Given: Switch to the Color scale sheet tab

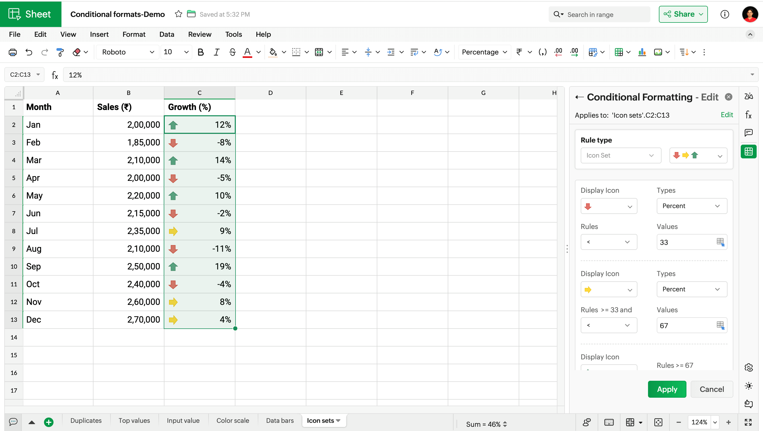Looking at the screenshot, I should point(233,421).
